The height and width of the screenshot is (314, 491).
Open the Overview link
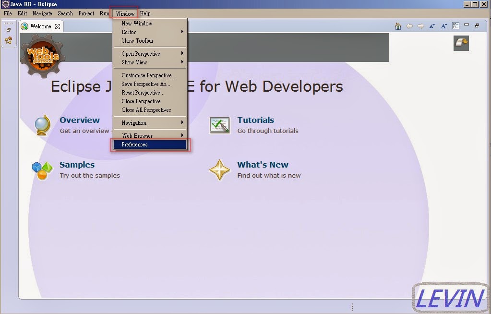pos(80,120)
